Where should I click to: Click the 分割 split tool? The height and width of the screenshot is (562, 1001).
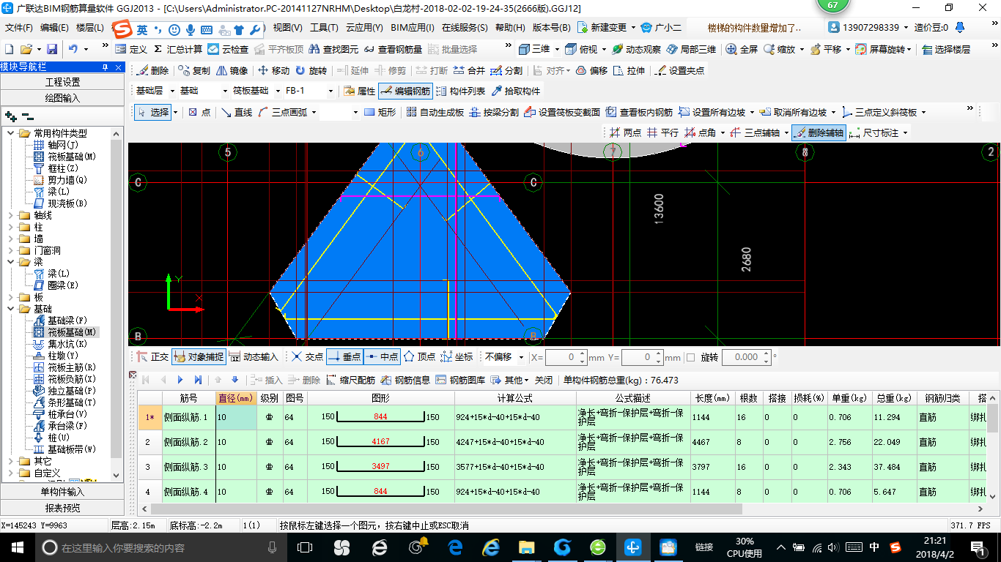pyautogui.click(x=507, y=71)
